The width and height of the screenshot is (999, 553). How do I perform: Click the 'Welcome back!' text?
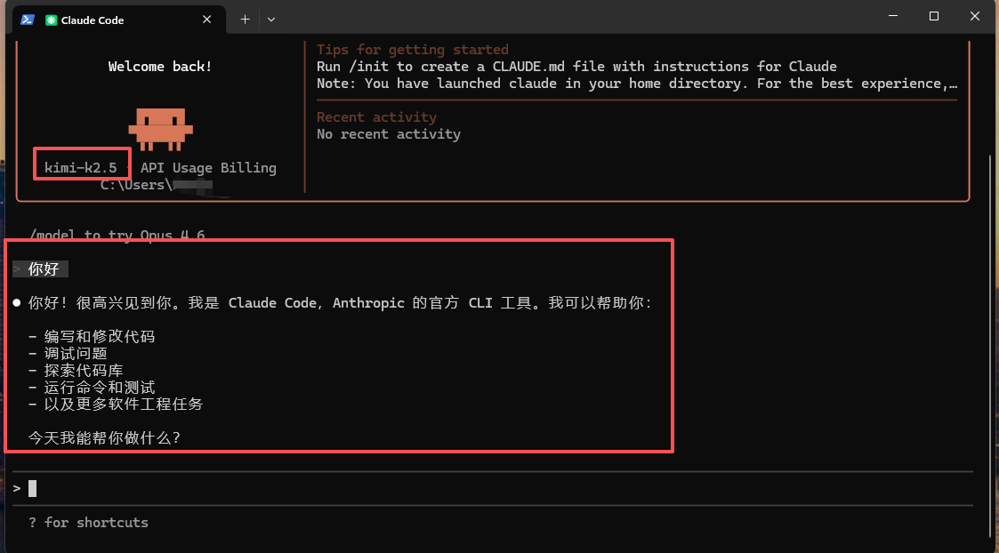click(x=160, y=67)
